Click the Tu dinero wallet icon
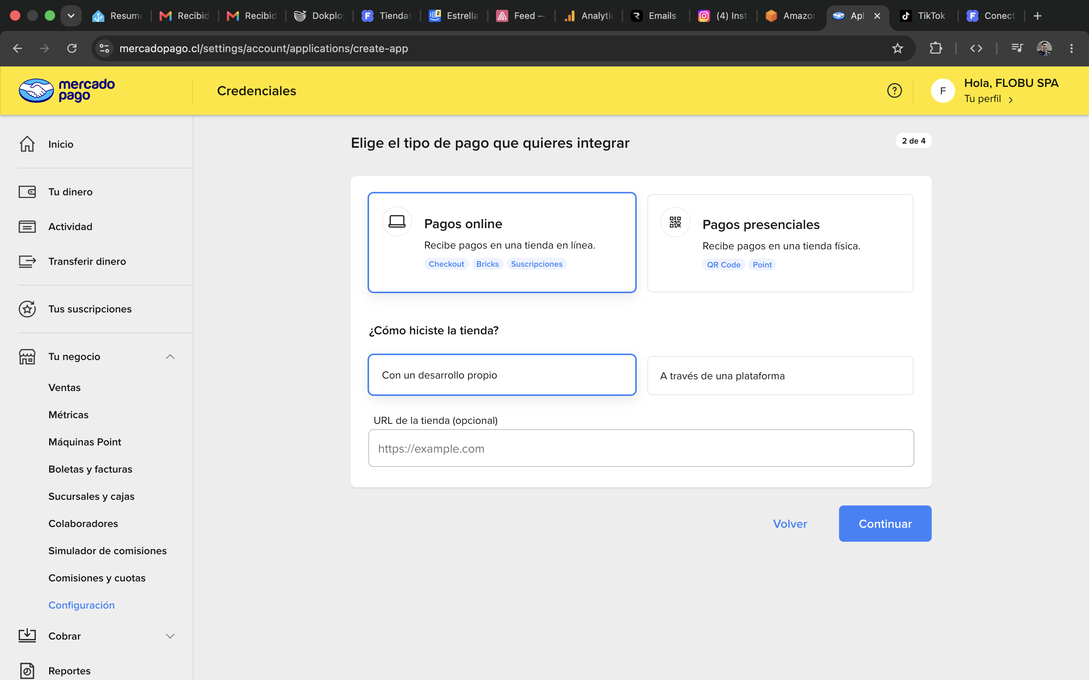Screen dimensions: 1089x680 point(27,192)
